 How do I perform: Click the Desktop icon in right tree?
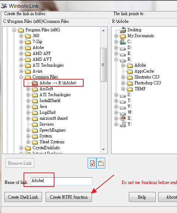tap(123, 30)
